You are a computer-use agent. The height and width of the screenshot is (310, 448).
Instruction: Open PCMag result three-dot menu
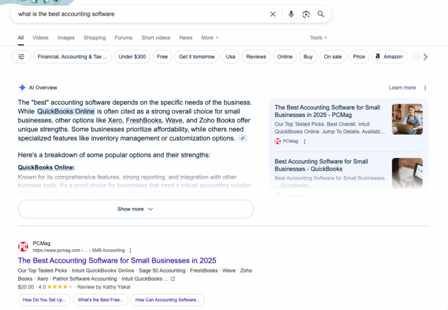pos(130,250)
